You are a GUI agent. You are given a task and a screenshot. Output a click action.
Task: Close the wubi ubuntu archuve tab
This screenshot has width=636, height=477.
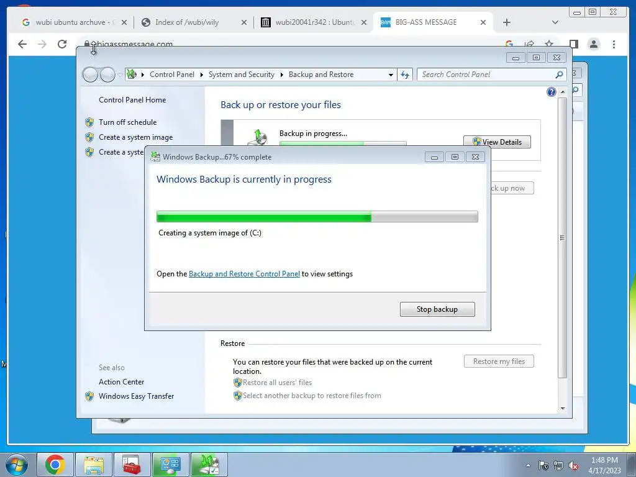pyautogui.click(x=124, y=22)
